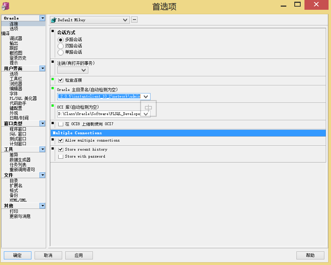Select the 差异 tool settings
Image resolution: width=331 pixels, height=265 pixels.
[14, 155]
